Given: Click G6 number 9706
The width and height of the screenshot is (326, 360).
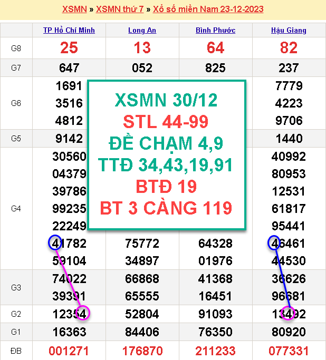Looking at the screenshot, I should tap(289, 121).
